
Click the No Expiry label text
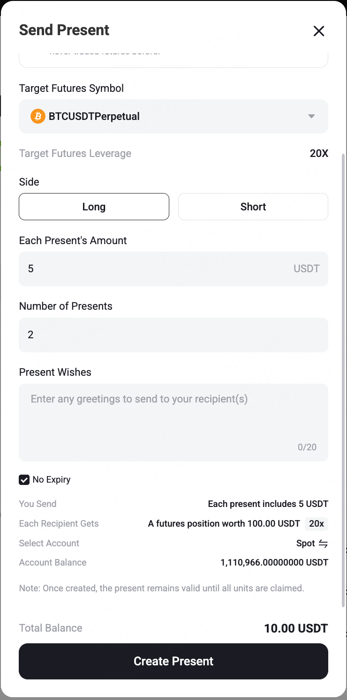pos(52,480)
